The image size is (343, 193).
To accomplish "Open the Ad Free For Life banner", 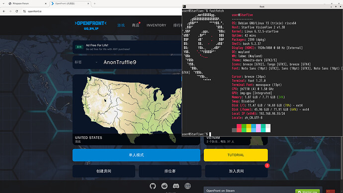I will coord(127,47).
